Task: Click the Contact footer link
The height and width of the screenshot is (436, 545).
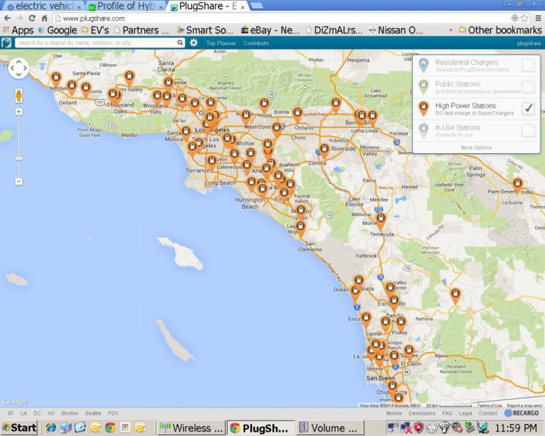Action: coord(488,413)
